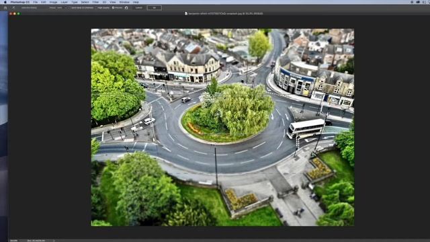Click the blur pin tool icon
Image resolution: width=430 pixels, height=242 pixels.
pos(13,7)
